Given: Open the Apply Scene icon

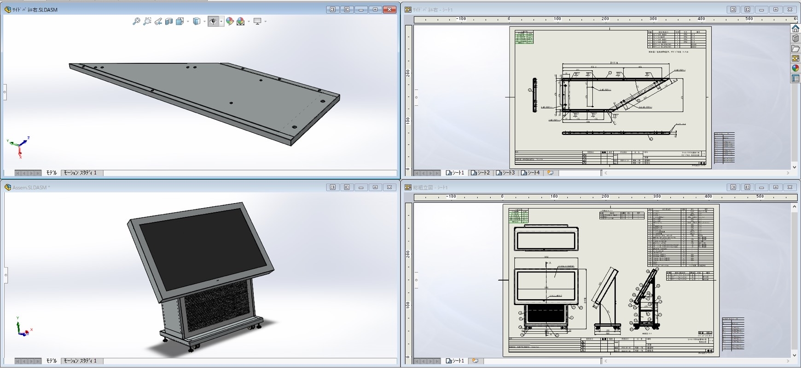Looking at the screenshot, I should 240,21.
